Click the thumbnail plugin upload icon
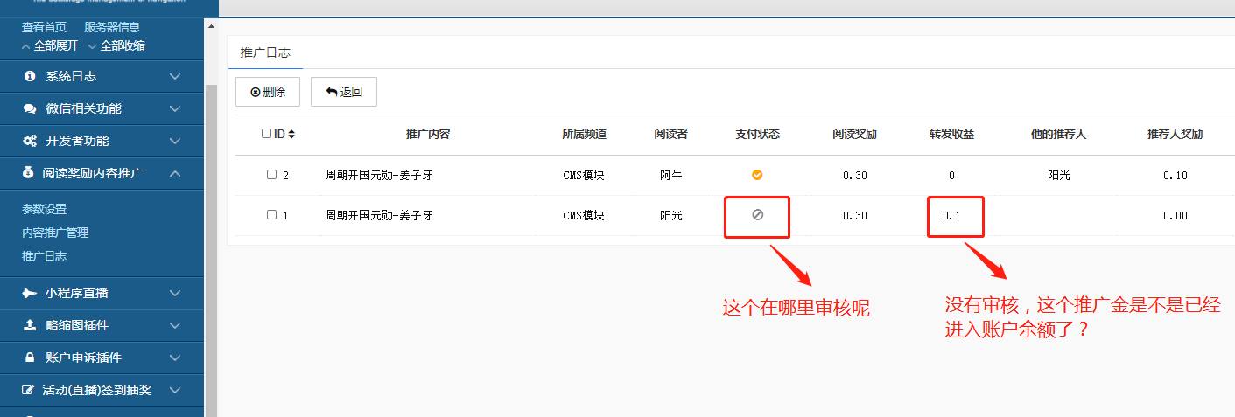Viewport: 1235px width, 417px height. [x=30, y=325]
